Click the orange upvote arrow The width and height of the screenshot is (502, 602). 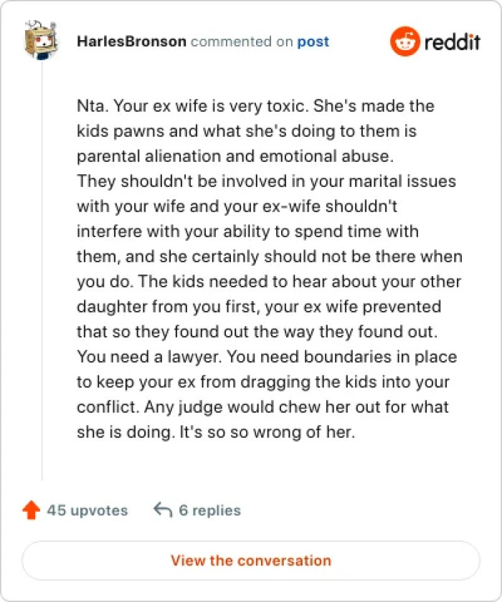coord(31,510)
